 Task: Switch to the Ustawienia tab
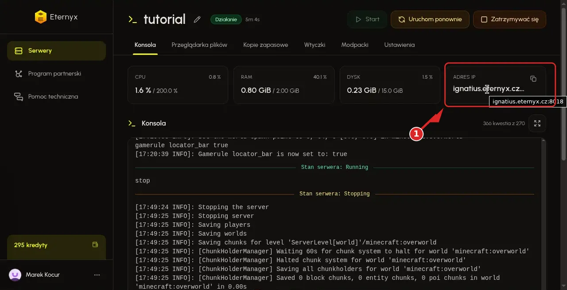400,45
